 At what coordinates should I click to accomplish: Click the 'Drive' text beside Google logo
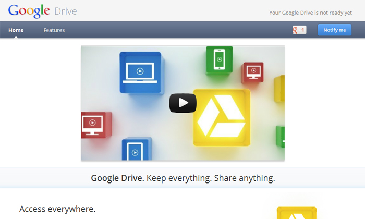click(x=65, y=11)
